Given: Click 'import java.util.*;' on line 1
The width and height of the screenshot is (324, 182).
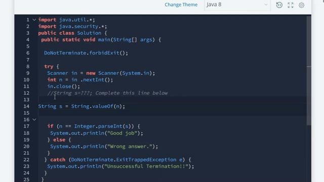Looking at the screenshot, I should point(66,20).
